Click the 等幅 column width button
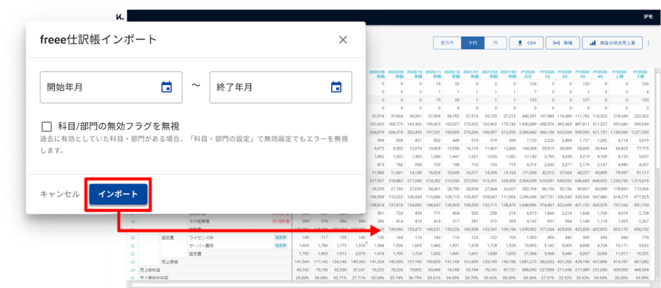Screen dimensions: 661x288 tap(563, 43)
